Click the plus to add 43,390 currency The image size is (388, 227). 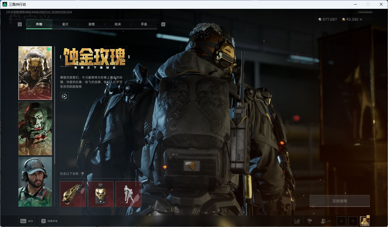pos(361,19)
